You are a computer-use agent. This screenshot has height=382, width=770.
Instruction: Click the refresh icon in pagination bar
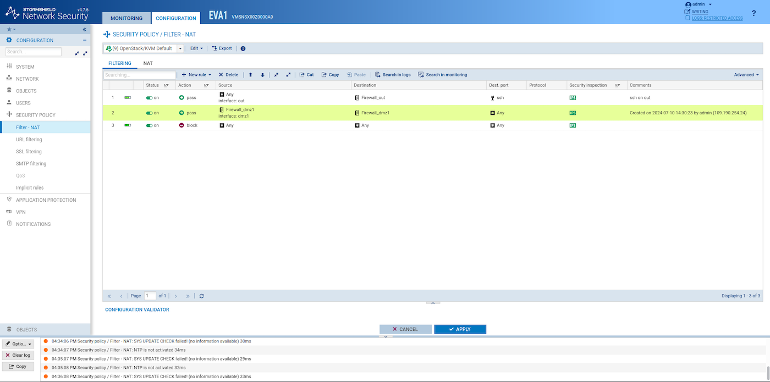pyautogui.click(x=202, y=296)
